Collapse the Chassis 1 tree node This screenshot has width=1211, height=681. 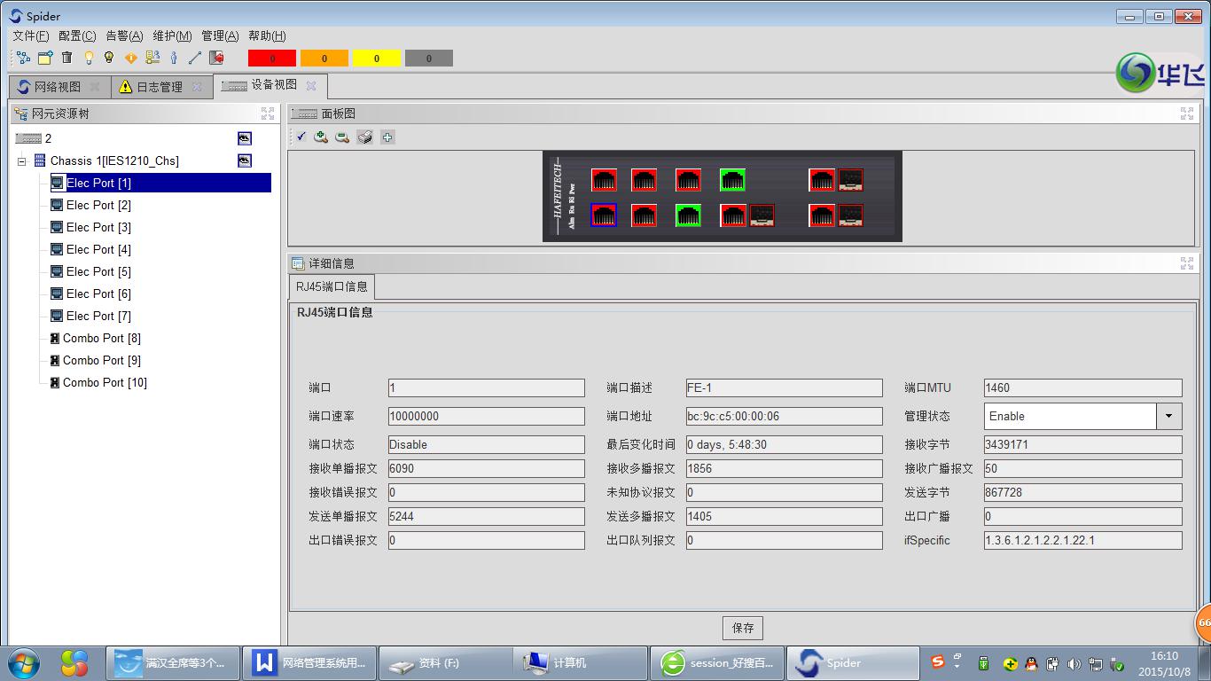[x=22, y=161]
